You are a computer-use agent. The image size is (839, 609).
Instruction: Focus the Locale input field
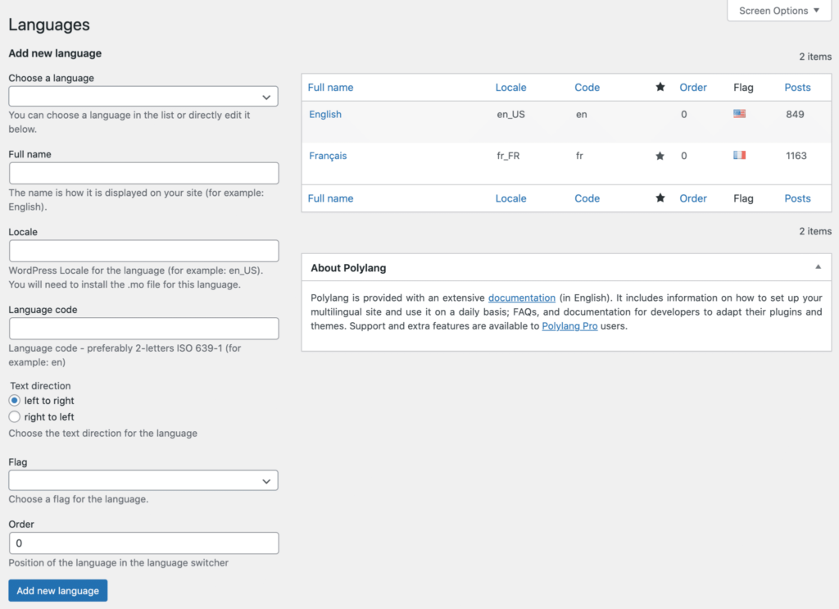143,251
